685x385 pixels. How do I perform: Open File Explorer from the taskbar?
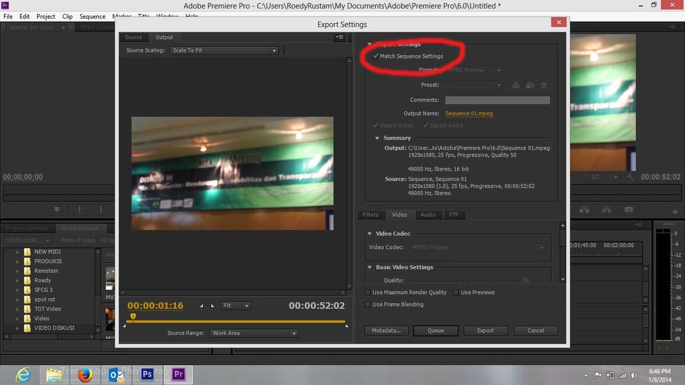tap(54, 375)
